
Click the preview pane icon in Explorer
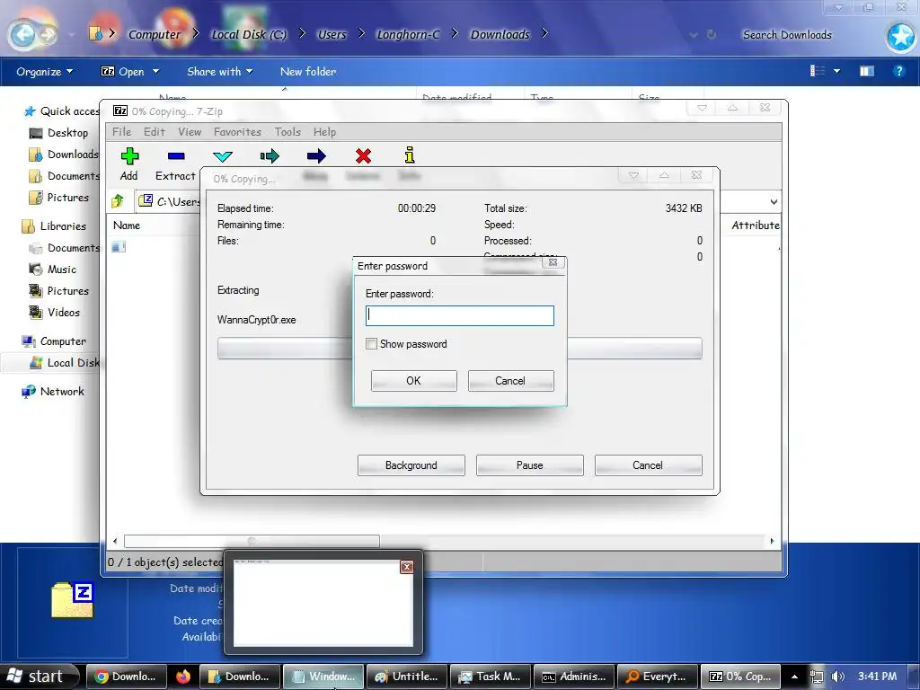[867, 71]
